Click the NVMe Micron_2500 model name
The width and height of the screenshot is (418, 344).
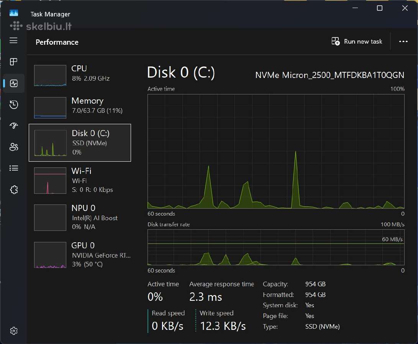coord(330,75)
